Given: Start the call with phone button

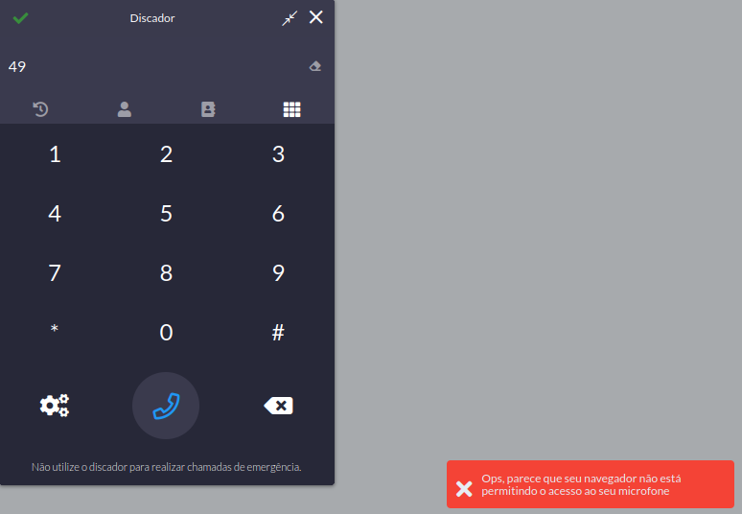Looking at the screenshot, I should 166,406.
